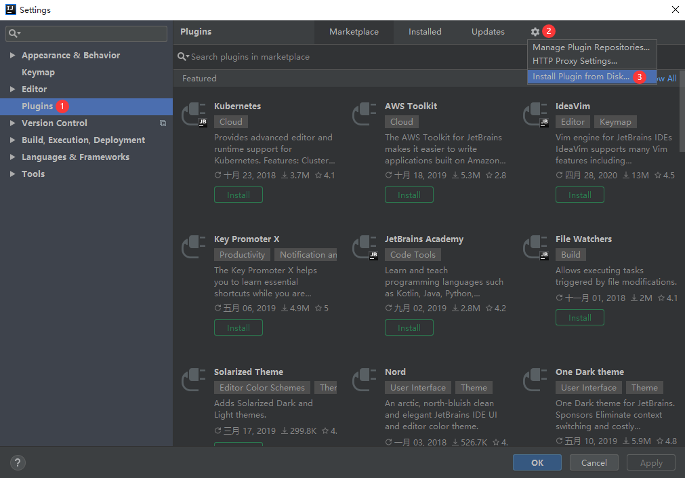Screen dimensions: 685x478
Task: Click the Version Control project-level copy icon
Action: coord(163,123)
